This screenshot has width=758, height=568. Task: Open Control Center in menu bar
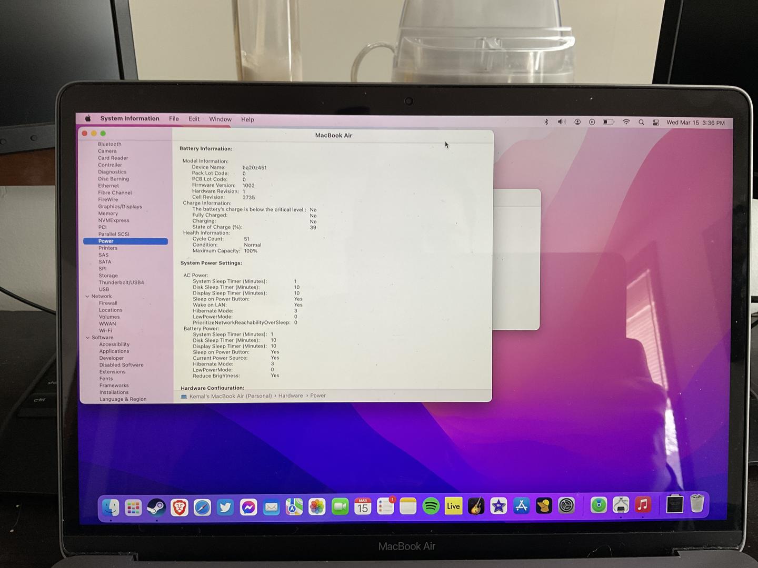[656, 123]
